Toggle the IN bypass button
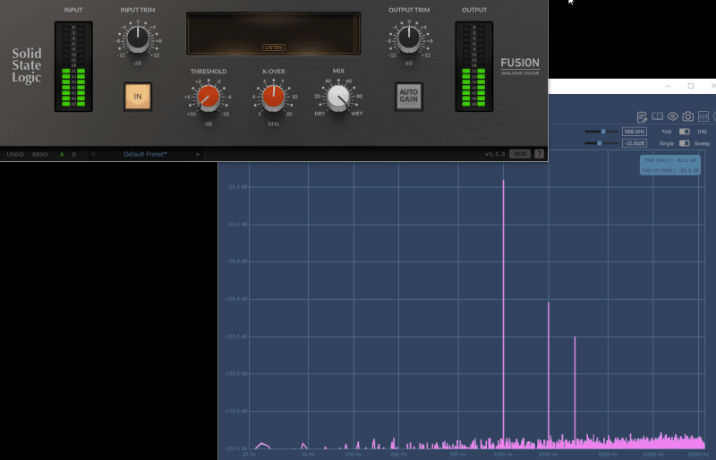The image size is (716, 460). pos(138,97)
